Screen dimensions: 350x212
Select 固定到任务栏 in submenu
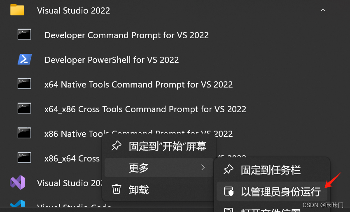click(x=272, y=170)
